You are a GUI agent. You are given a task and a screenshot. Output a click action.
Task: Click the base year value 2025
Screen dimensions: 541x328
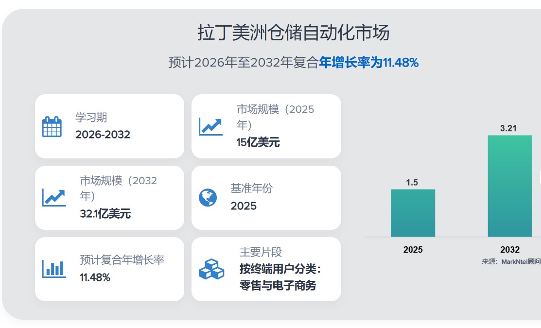pyautogui.click(x=244, y=206)
